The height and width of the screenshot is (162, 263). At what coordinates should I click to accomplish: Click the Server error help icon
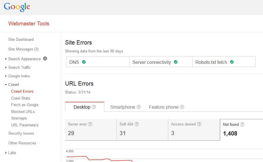tap(90, 124)
